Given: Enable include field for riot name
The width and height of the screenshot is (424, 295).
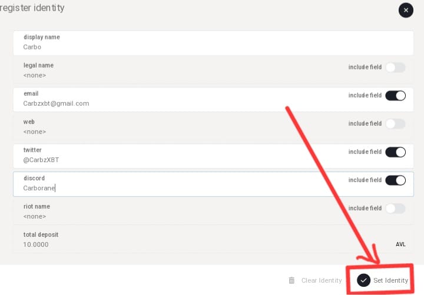Looking at the screenshot, I should (x=395, y=209).
